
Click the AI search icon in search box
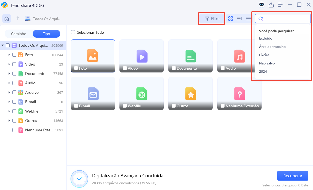(x=260, y=18)
